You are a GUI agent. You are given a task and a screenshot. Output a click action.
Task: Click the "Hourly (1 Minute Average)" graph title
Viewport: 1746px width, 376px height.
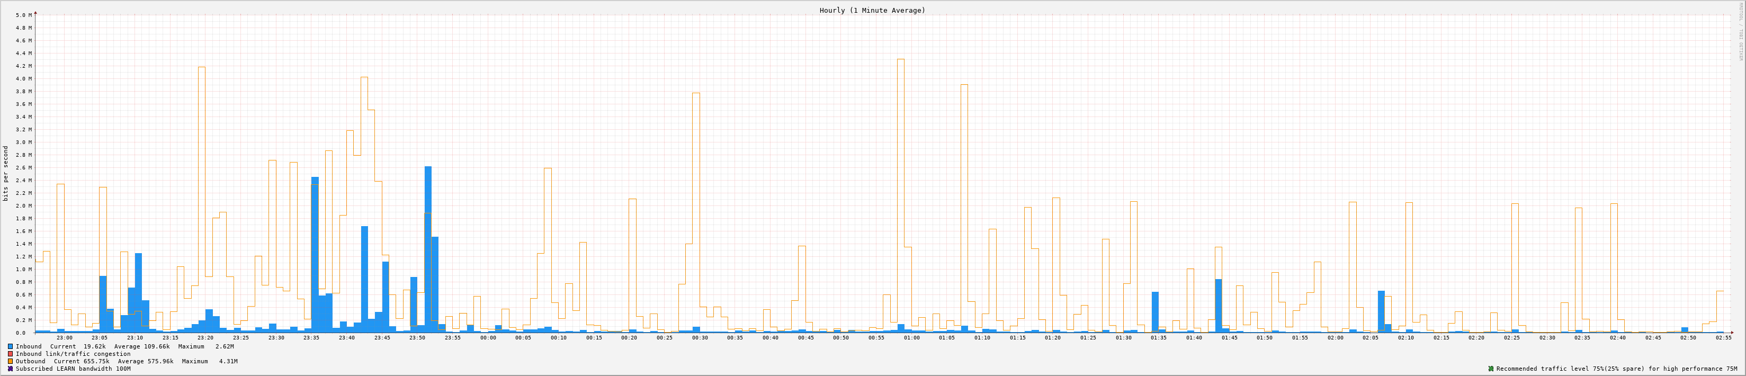click(872, 10)
